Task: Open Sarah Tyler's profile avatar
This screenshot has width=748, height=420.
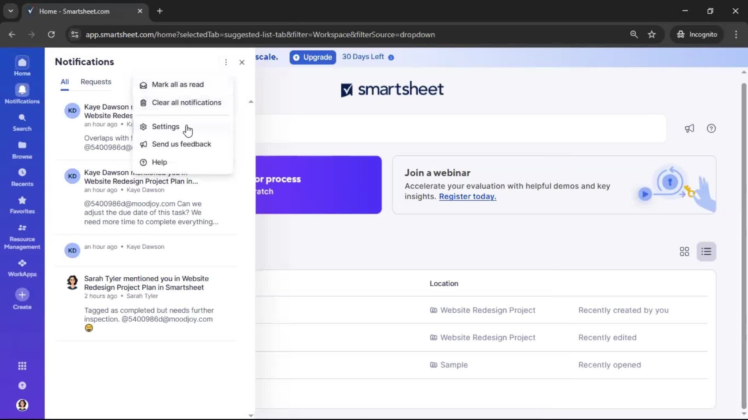Action: [72, 283]
